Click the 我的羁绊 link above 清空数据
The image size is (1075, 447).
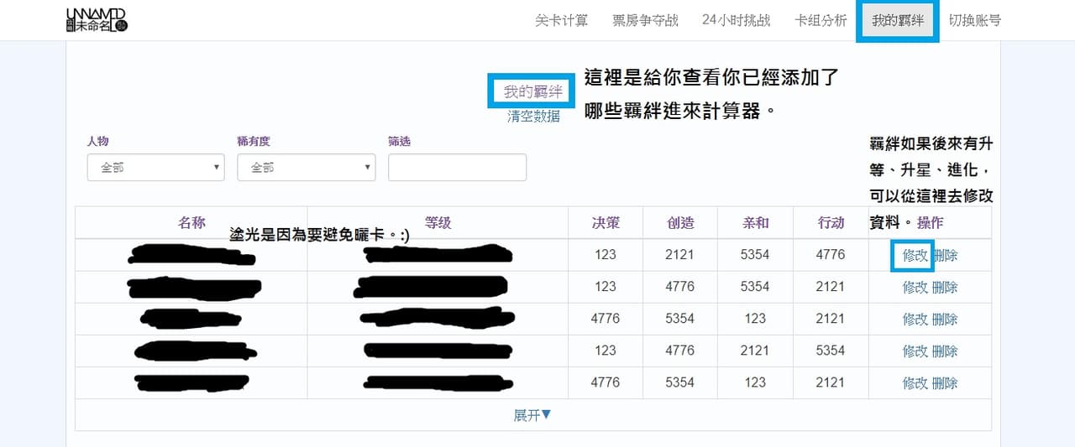click(532, 92)
